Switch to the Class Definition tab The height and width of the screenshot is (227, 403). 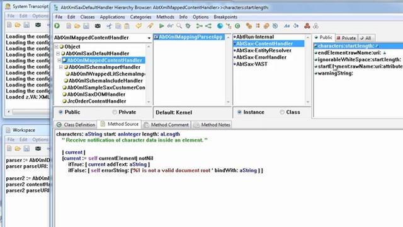point(76,125)
